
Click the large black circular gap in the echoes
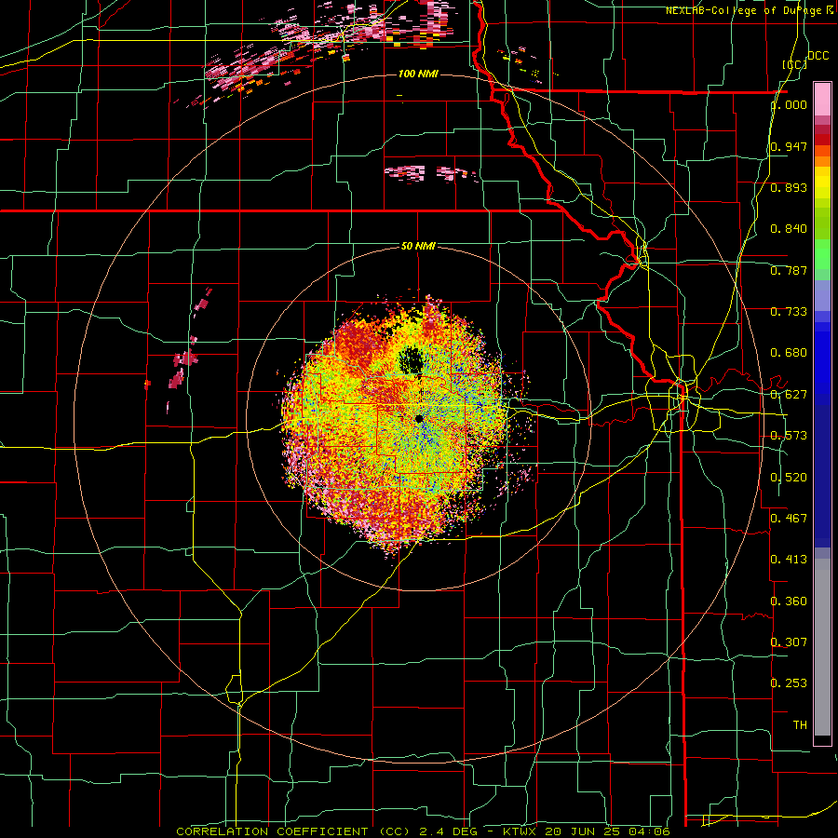coord(412,359)
